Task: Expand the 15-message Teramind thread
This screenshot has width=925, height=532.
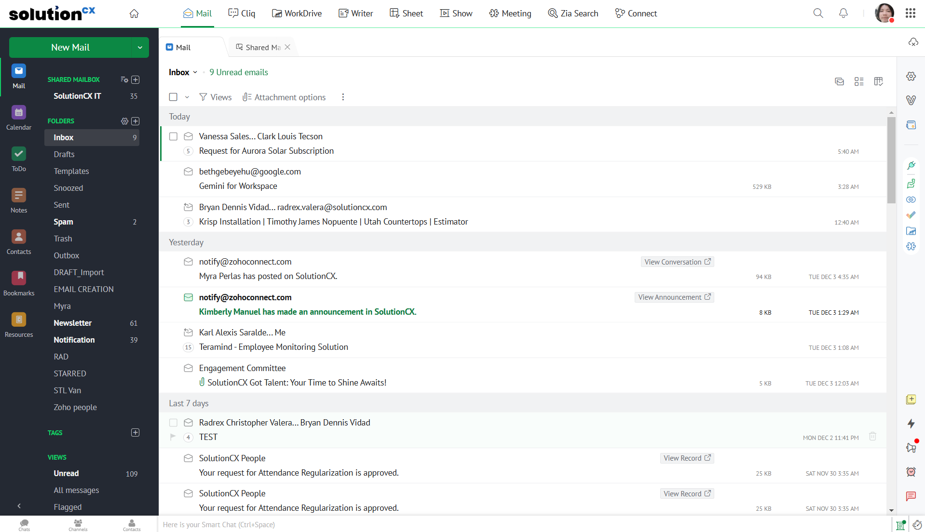Action: (x=188, y=347)
